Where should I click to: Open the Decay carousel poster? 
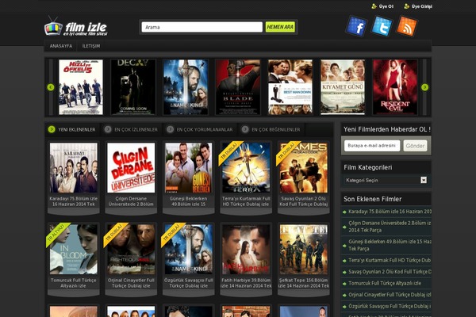click(x=133, y=87)
